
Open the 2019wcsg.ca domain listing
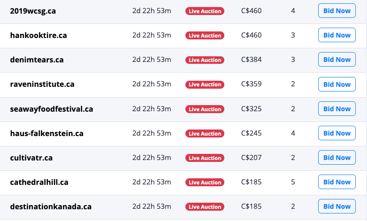[x=33, y=11]
